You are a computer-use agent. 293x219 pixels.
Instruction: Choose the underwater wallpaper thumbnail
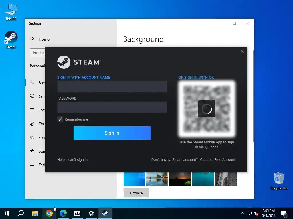click(x=203, y=179)
